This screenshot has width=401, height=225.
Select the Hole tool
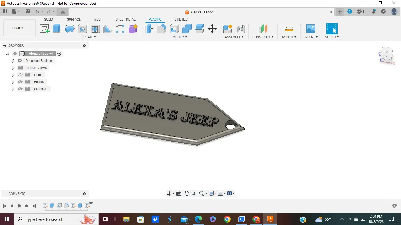click(x=82, y=29)
